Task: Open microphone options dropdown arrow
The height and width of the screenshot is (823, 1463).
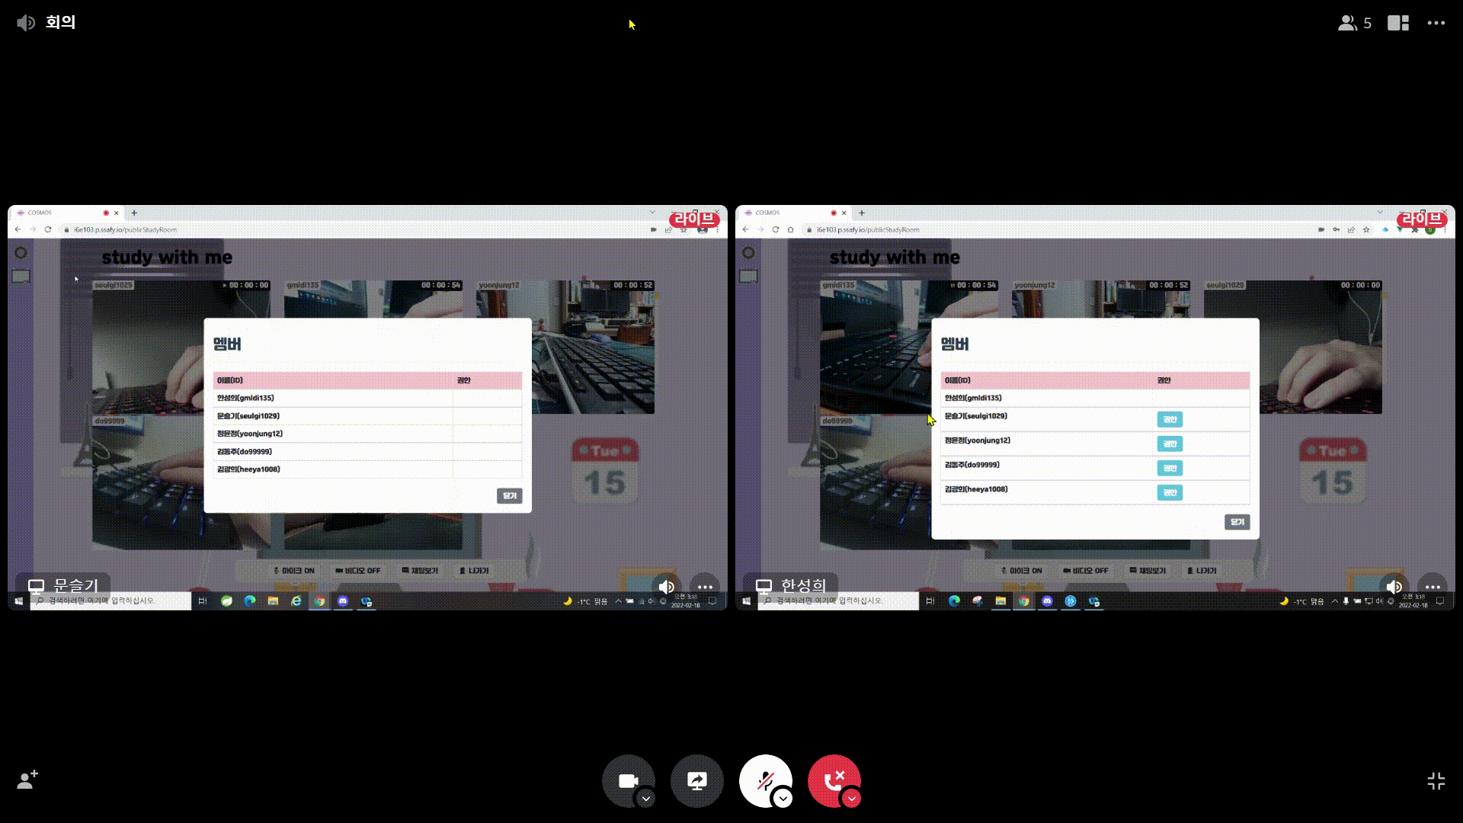Action: click(x=783, y=799)
